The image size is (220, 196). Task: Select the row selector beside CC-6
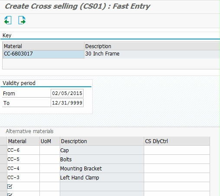coord(3,150)
